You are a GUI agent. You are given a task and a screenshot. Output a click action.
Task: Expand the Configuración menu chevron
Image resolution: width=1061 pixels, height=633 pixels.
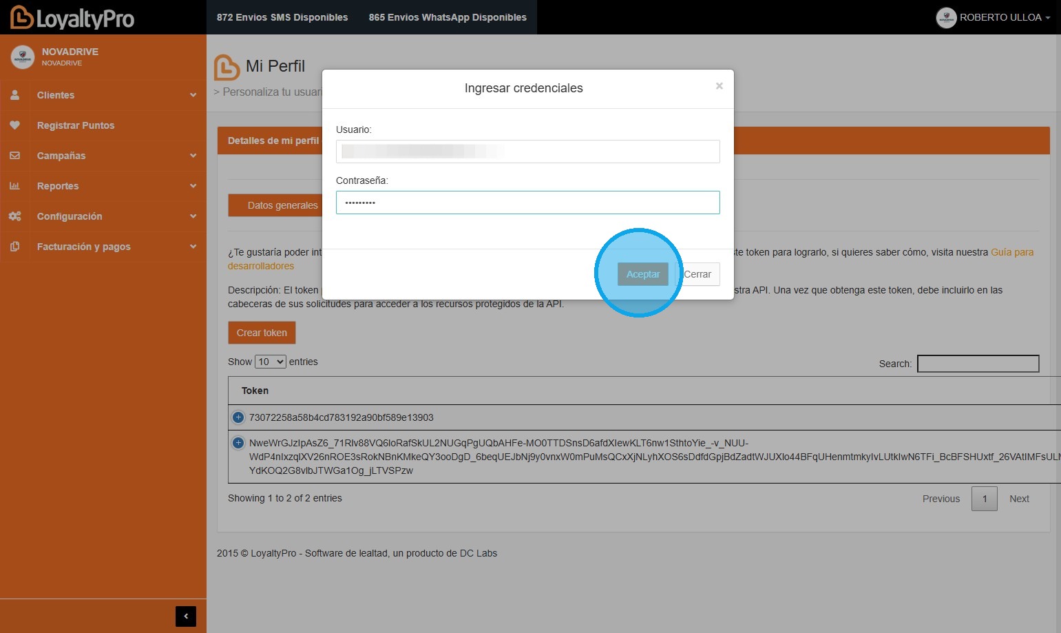[x=193, y=216]
